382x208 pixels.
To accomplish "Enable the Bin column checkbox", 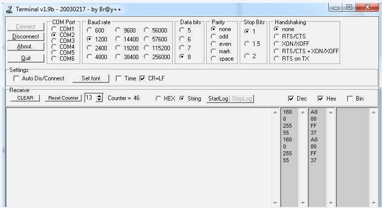I will pos(350,99).
